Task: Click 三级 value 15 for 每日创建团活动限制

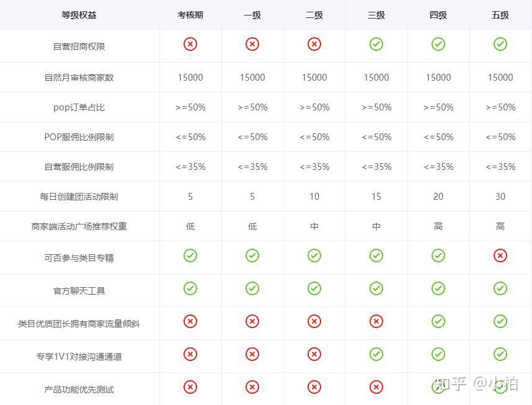Action: [x=376, y=197]
